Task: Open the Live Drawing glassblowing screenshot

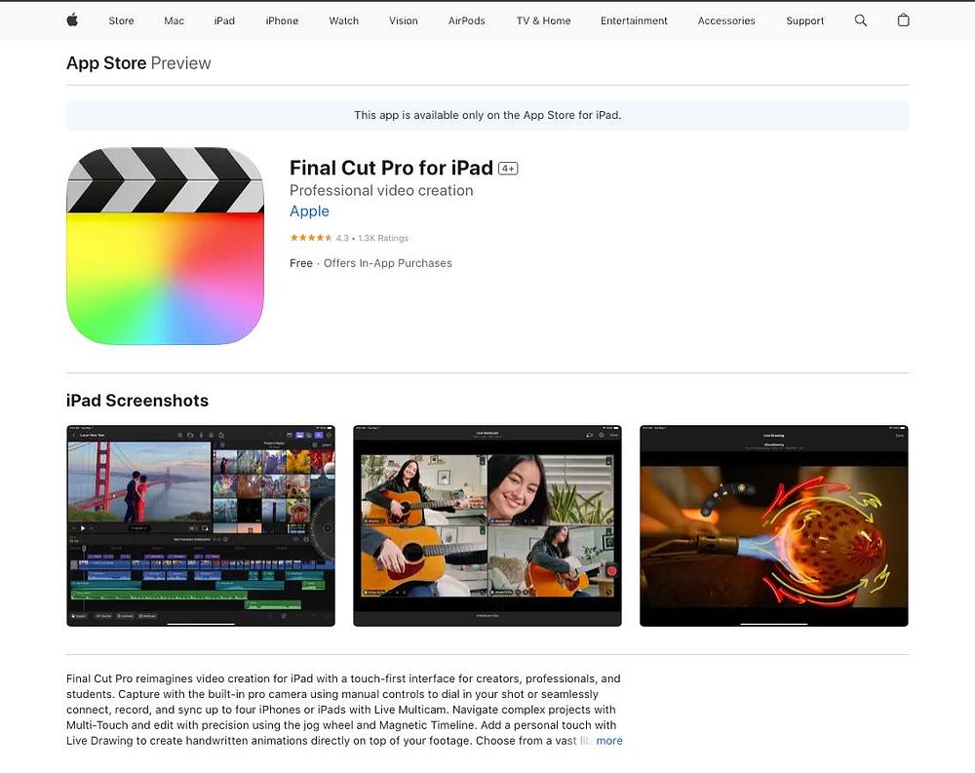Action: tap(774, 525)
